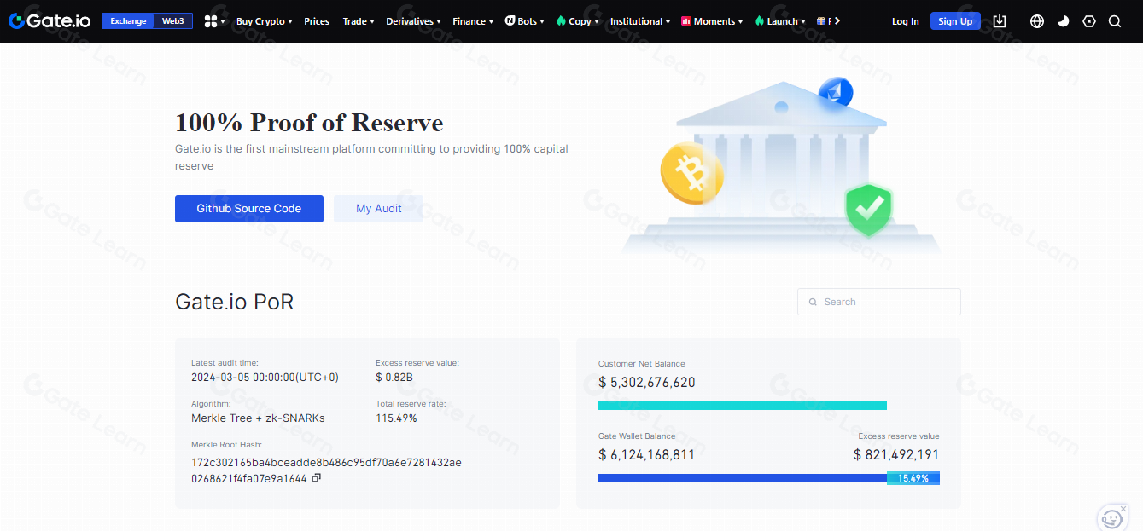
Task: Open the hexagon settings icon
Action: click(x=1089, y=21)
